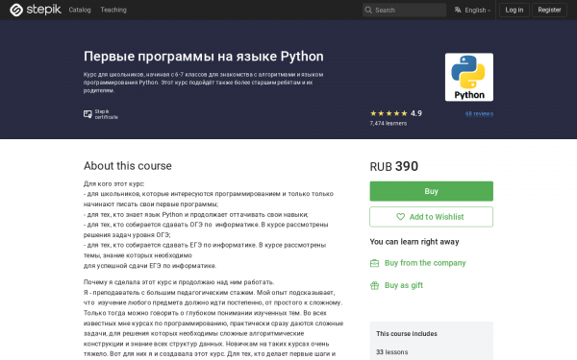Click the search magnifier icon
The image size is (577, 360).
368,10
